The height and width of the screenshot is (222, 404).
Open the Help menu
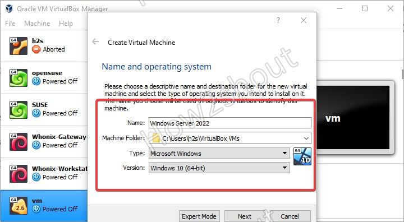point(66,24)
